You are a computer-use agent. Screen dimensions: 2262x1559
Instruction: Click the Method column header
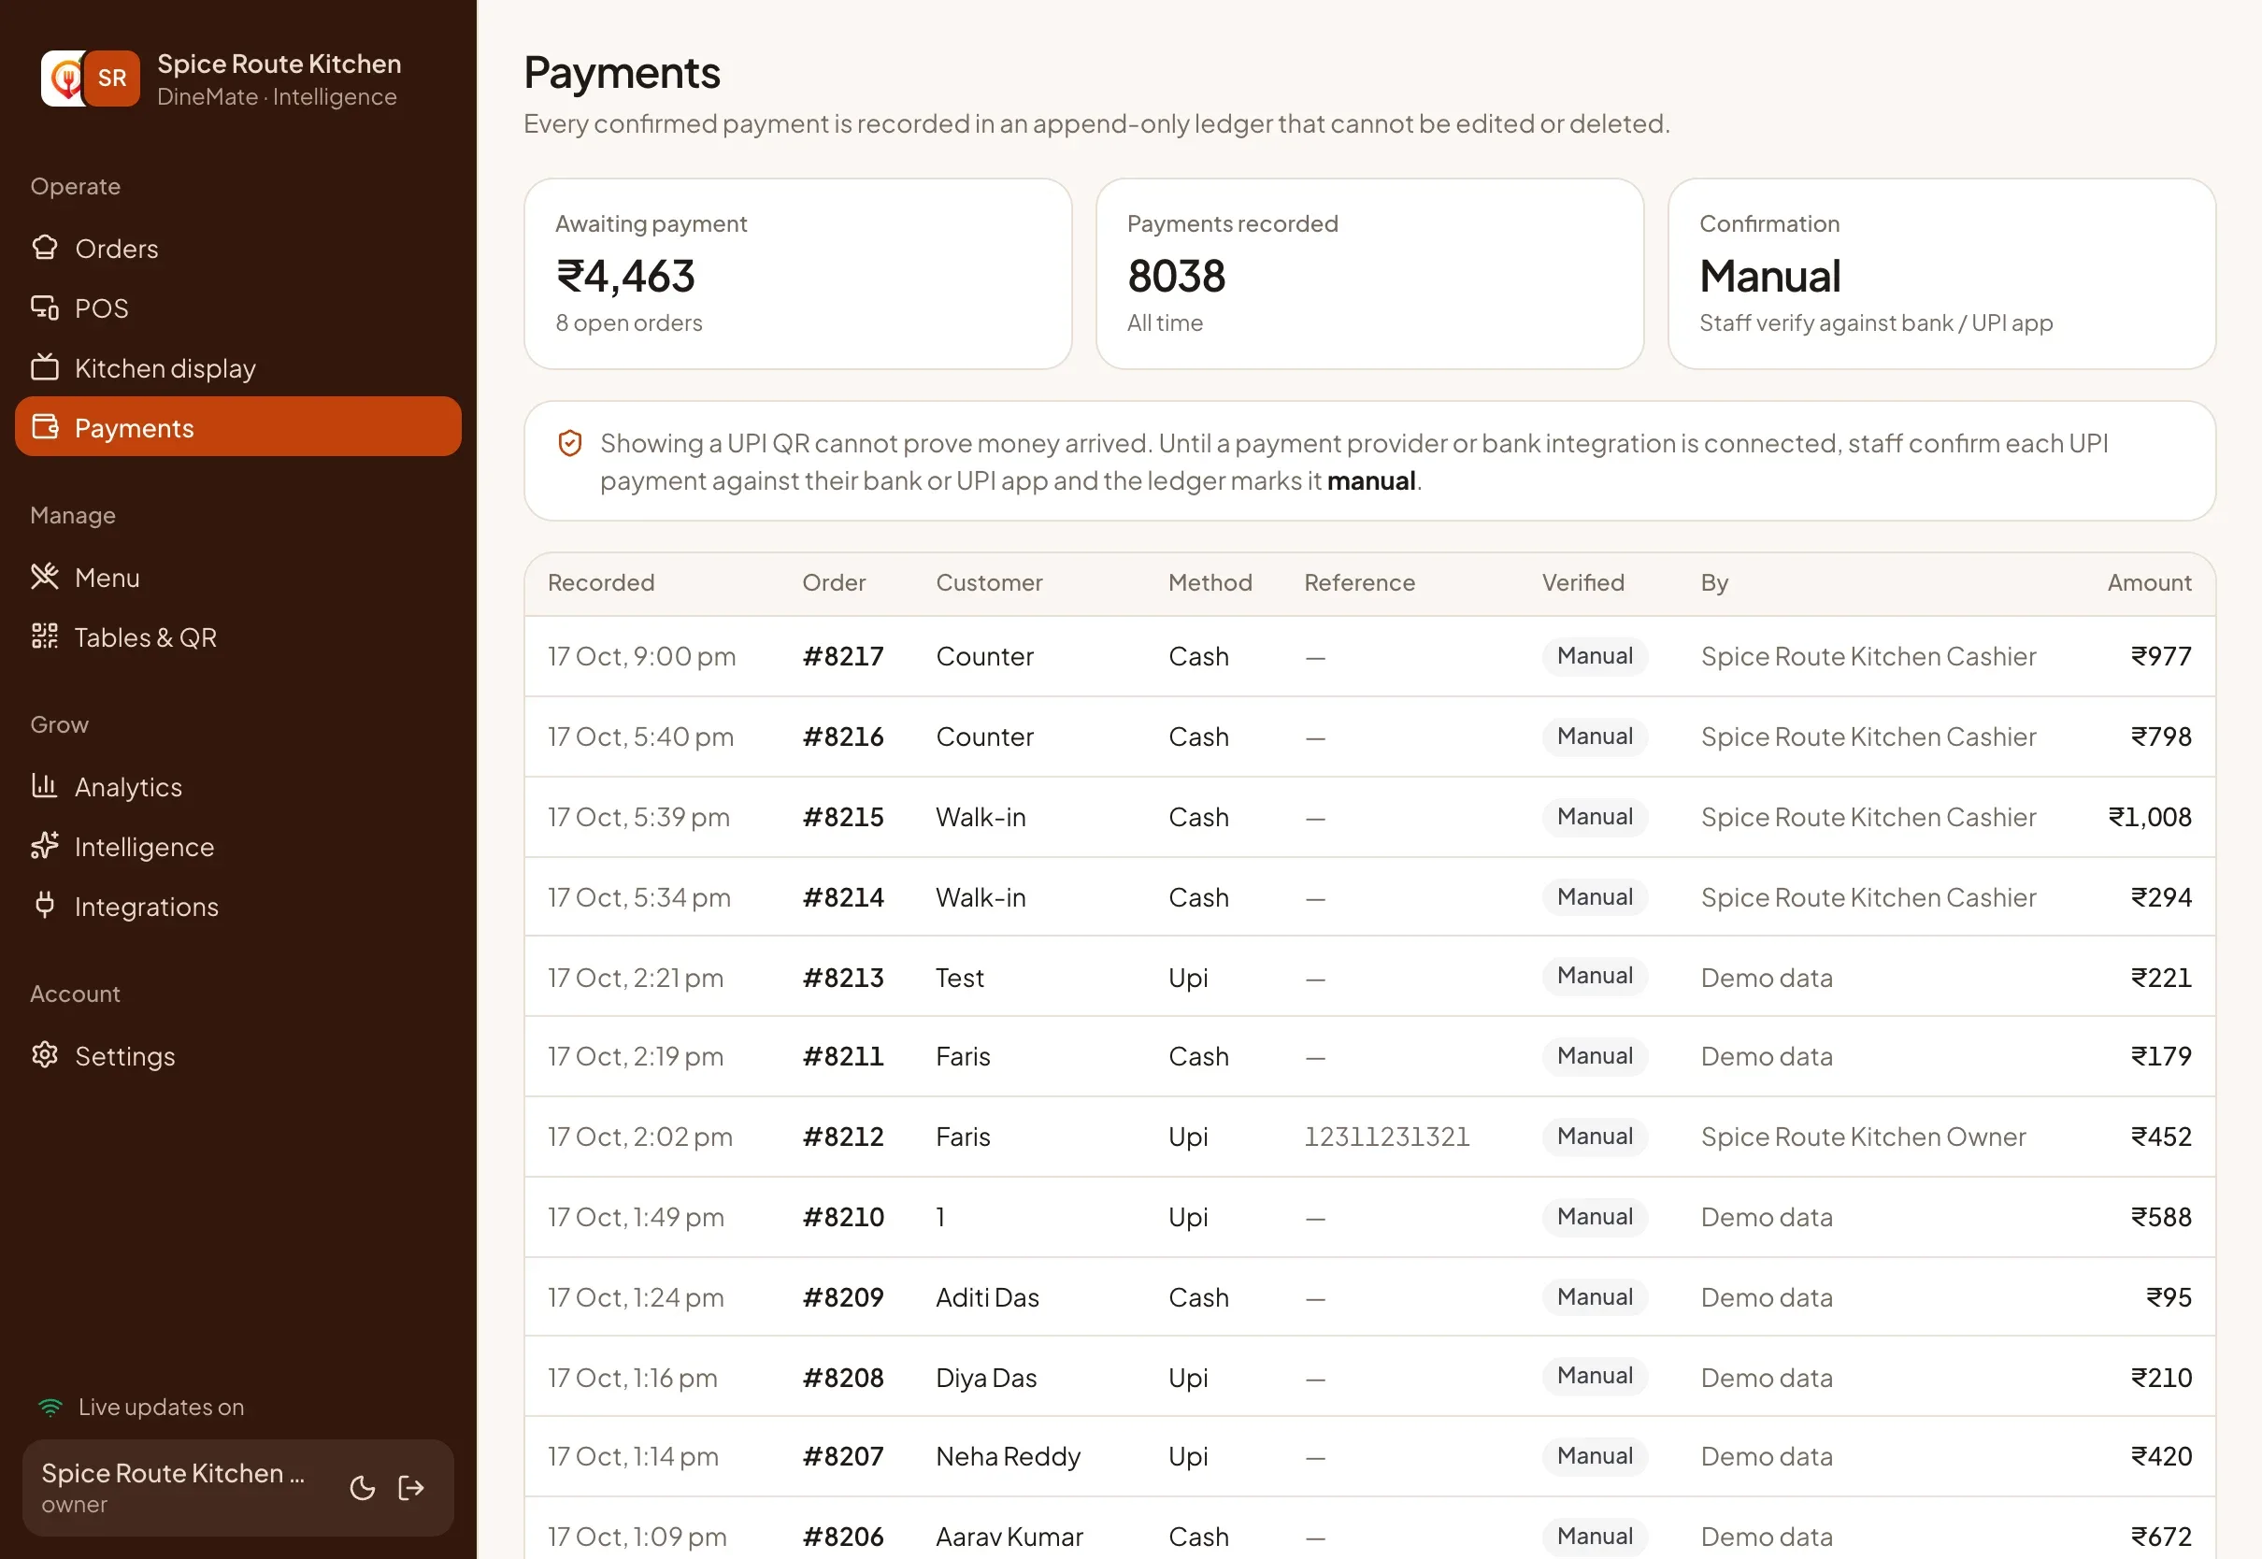1210,583
